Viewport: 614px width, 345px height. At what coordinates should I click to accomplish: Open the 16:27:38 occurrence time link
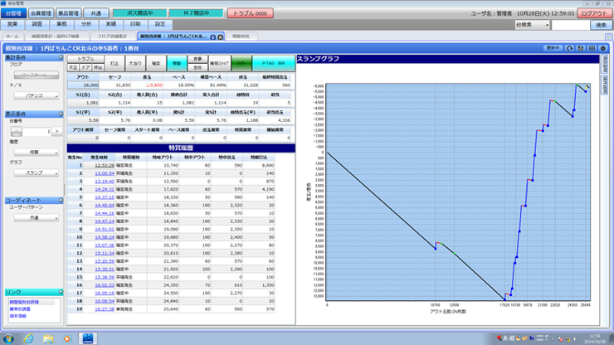[105, 309]
